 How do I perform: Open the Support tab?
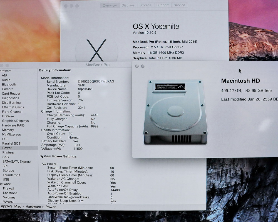coord(162,5)
